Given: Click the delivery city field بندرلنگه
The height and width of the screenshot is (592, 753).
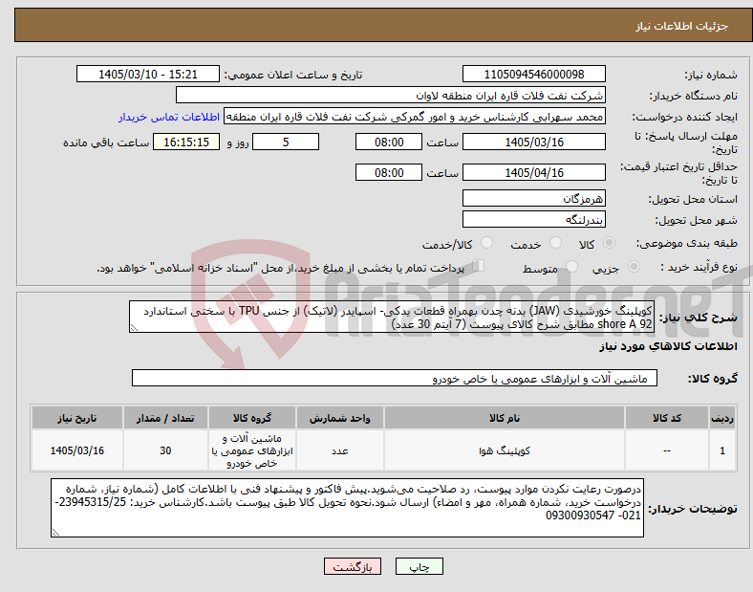Looking at the screenshot, I should pos(533,219).
